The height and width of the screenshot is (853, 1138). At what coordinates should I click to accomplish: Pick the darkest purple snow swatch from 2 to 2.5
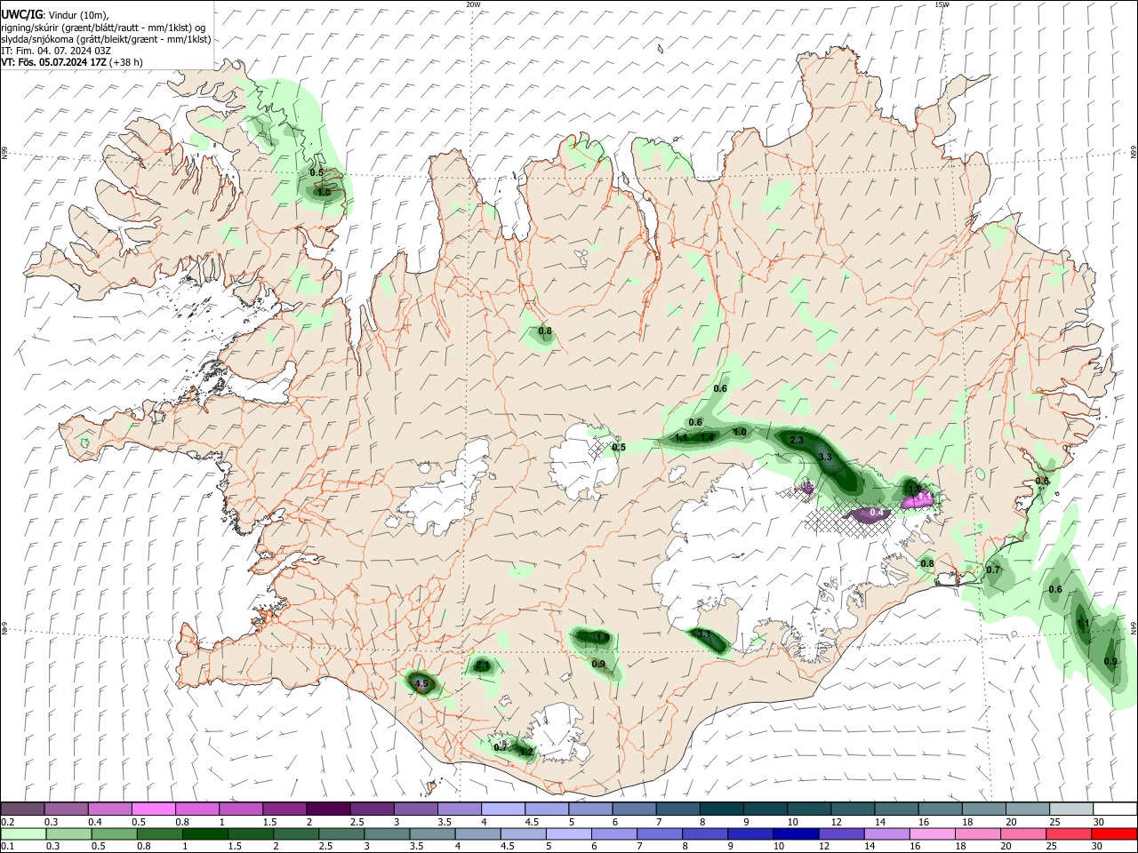click(328, 809)
